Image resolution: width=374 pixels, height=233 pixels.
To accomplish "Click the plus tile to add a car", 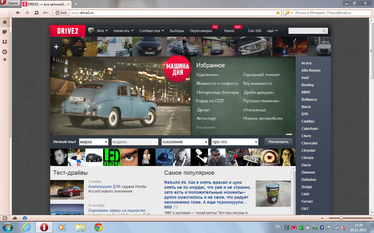I will [x=56, y=47].
